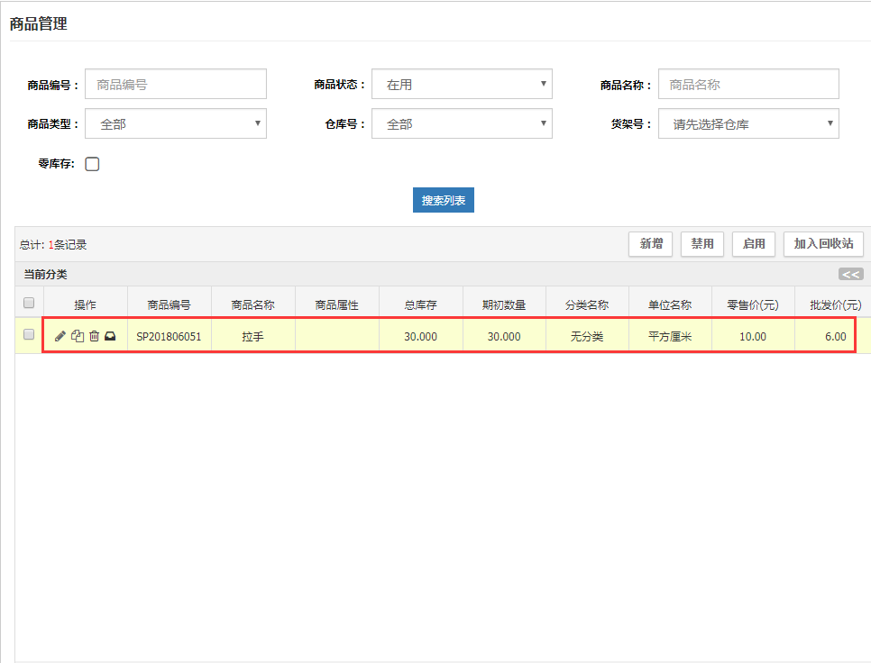
Task: Click the pencil edit icon for SP201806051
Action: tap(60, 336)
